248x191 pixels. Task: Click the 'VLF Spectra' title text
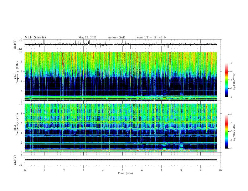[35, 37]
